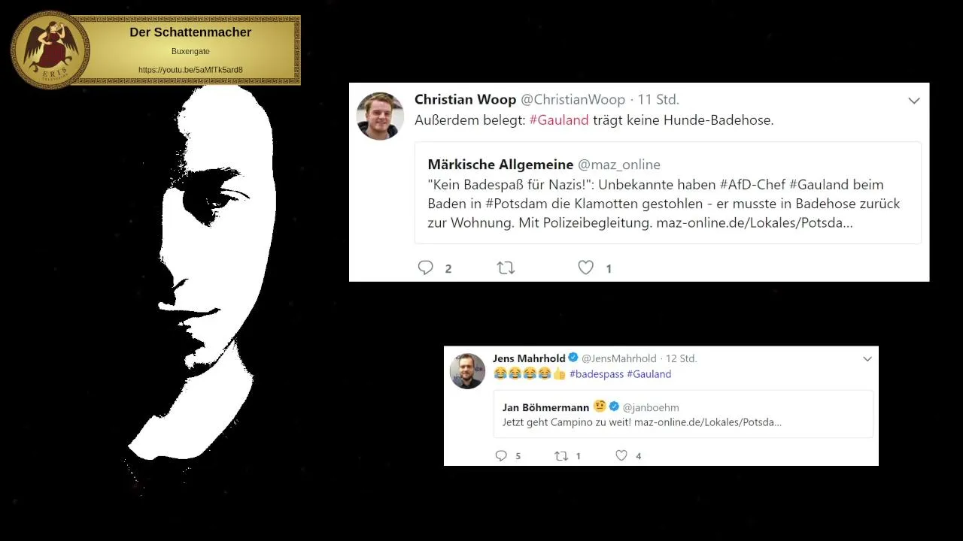Open Christian Woop's profile picture
The height and width of the screenshot is (541, 963).
[x=380, y=116]
